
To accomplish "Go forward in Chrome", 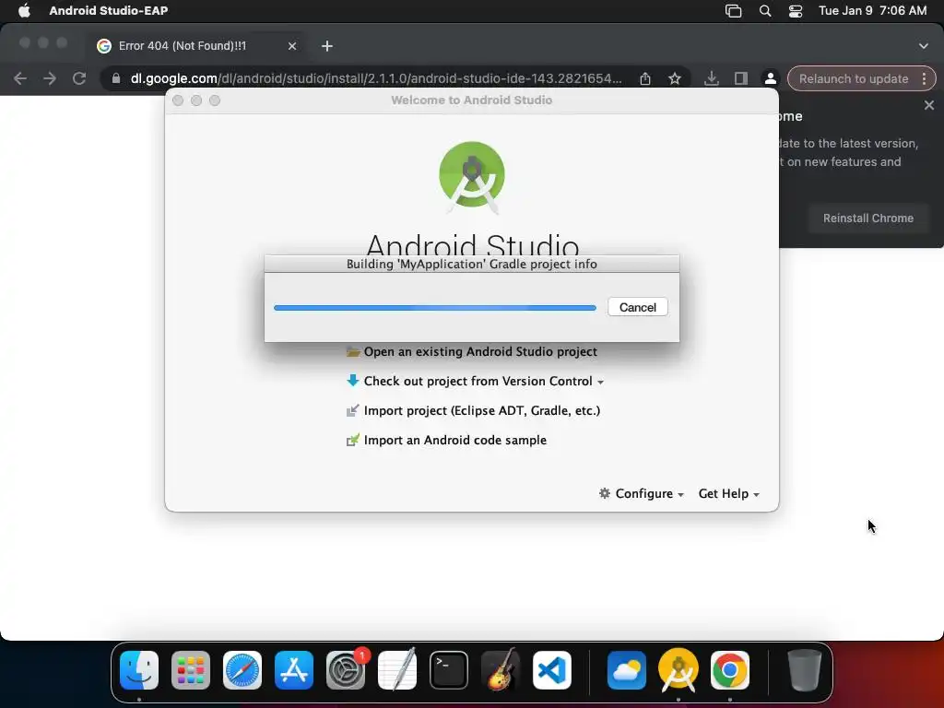I will point(50,78).
